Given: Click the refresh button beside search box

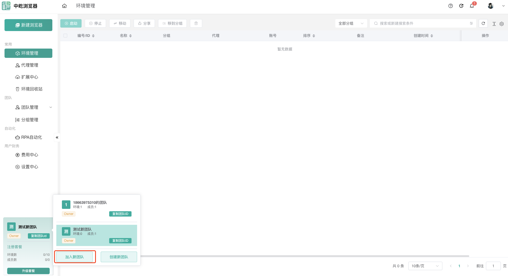Looking at the screenshot, I should click(x=483, y=23).
